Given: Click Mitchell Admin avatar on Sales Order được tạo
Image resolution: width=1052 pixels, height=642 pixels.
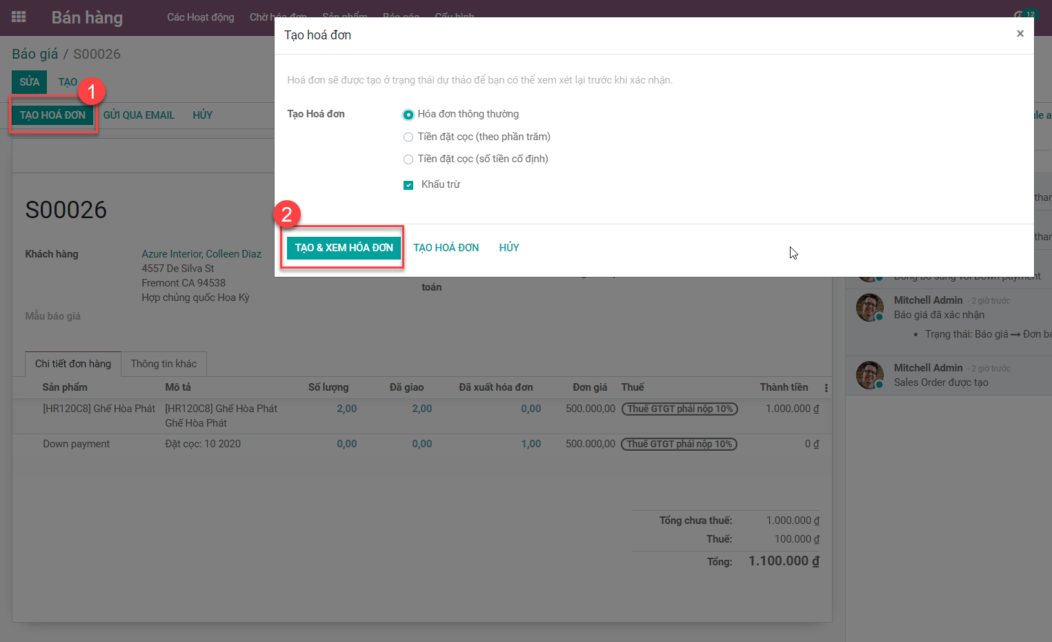Looking at the screenshot, I should tap(869, 375).
